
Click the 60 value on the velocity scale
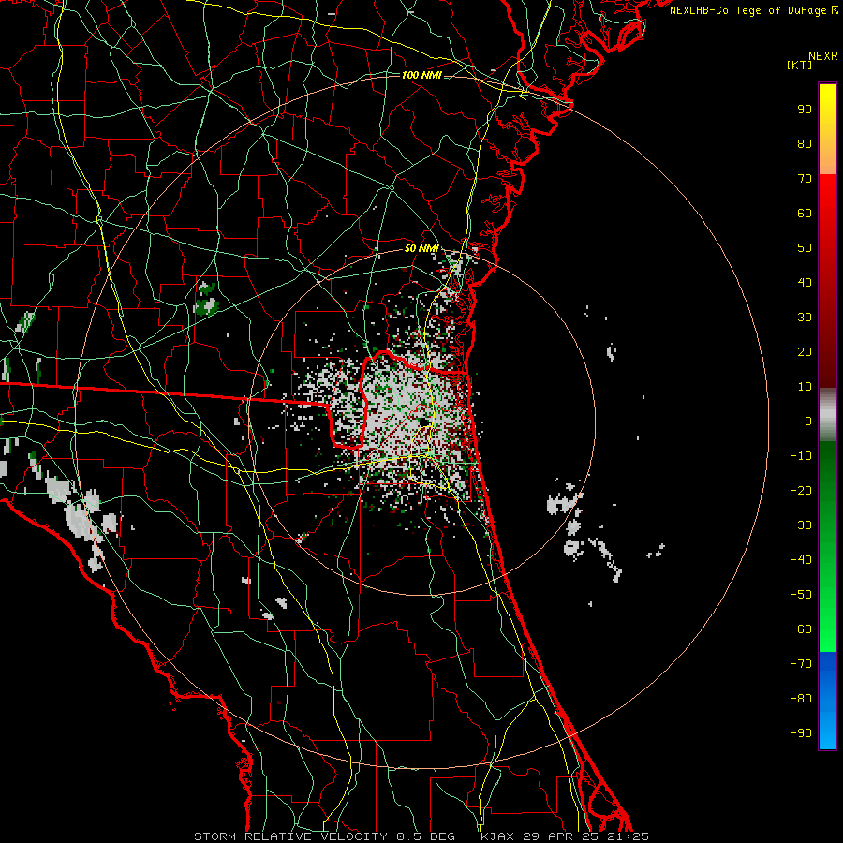[x=805, y=214]
